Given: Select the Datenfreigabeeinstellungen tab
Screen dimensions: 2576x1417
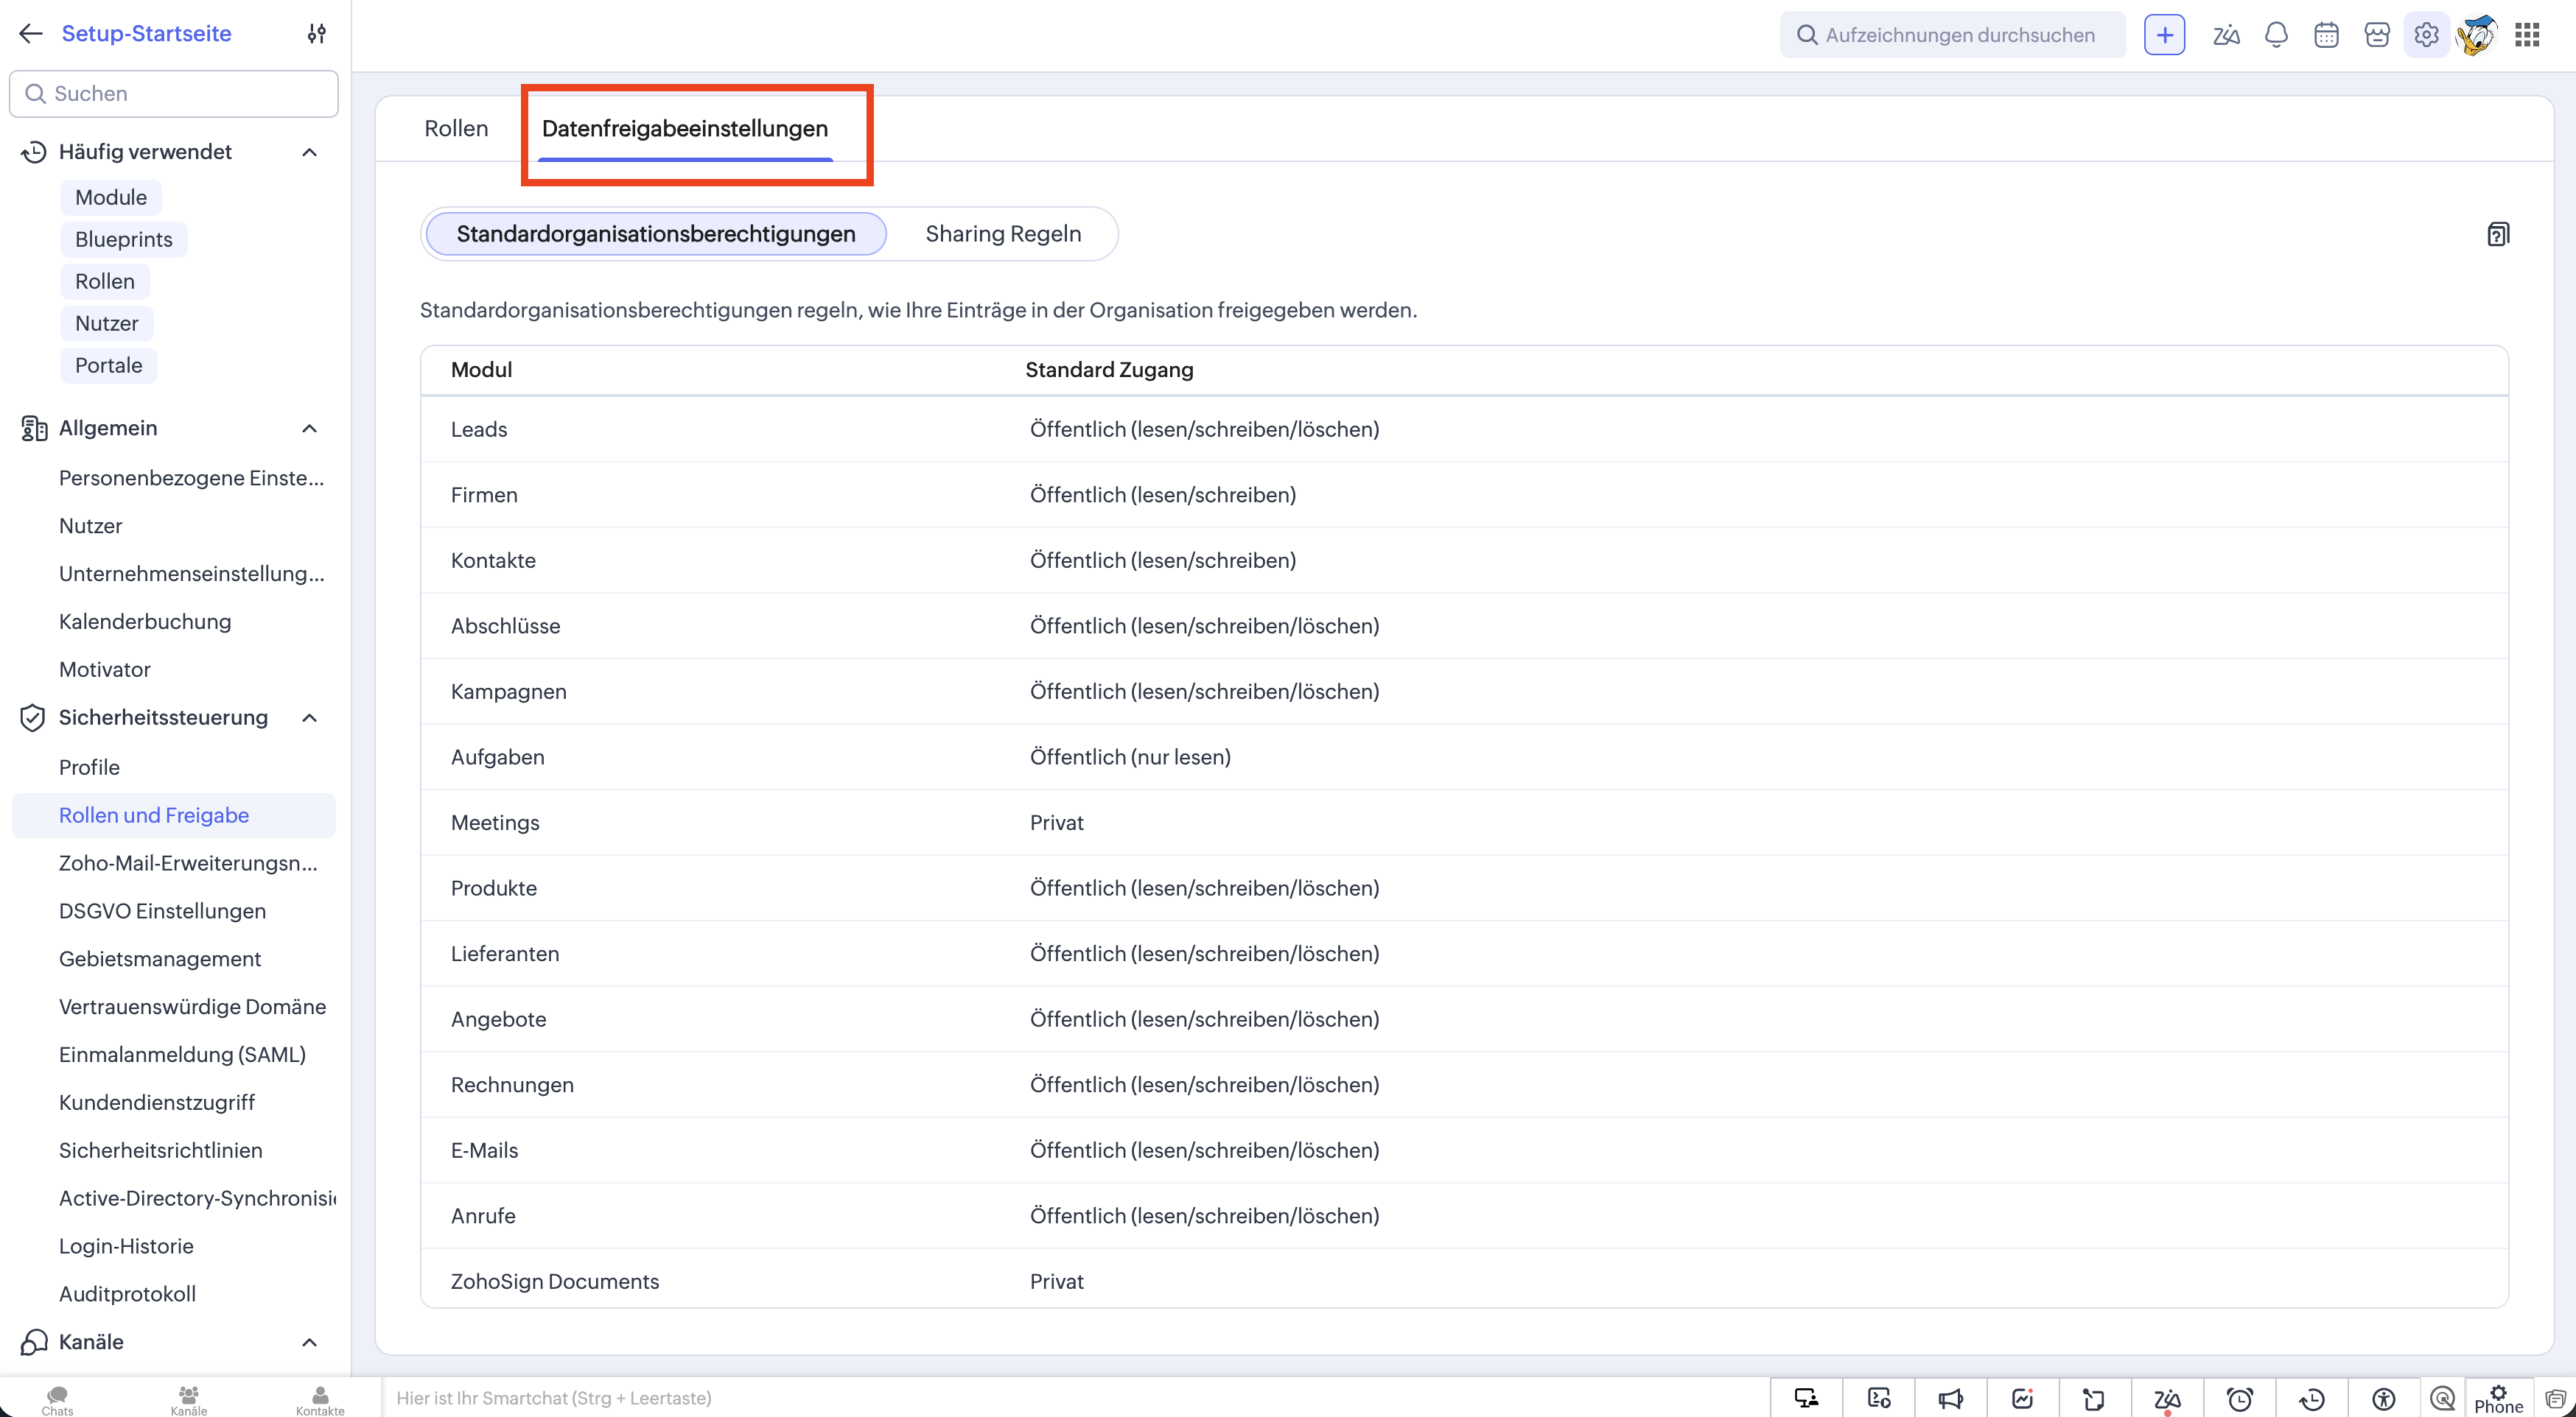Looking at the screenshot, I should (685, 129).
